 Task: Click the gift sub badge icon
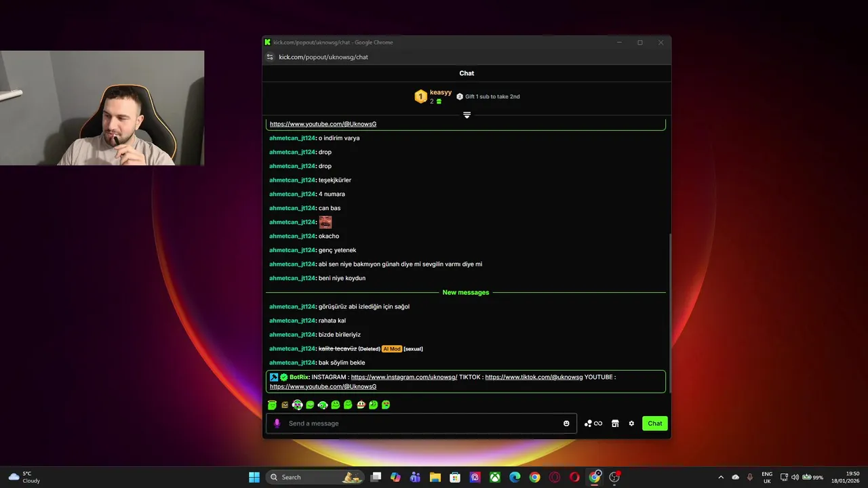[460, 96]
